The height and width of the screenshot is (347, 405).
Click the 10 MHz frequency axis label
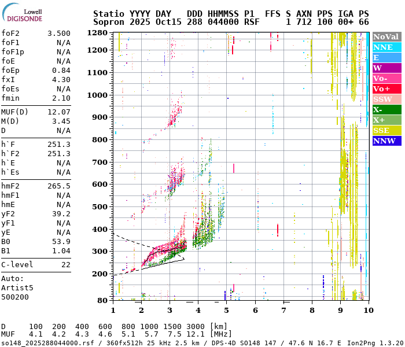367,311
